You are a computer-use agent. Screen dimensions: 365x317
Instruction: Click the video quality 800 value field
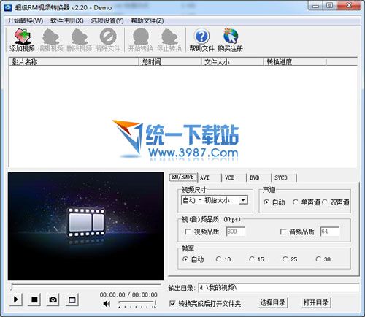[x=235, y=232]
